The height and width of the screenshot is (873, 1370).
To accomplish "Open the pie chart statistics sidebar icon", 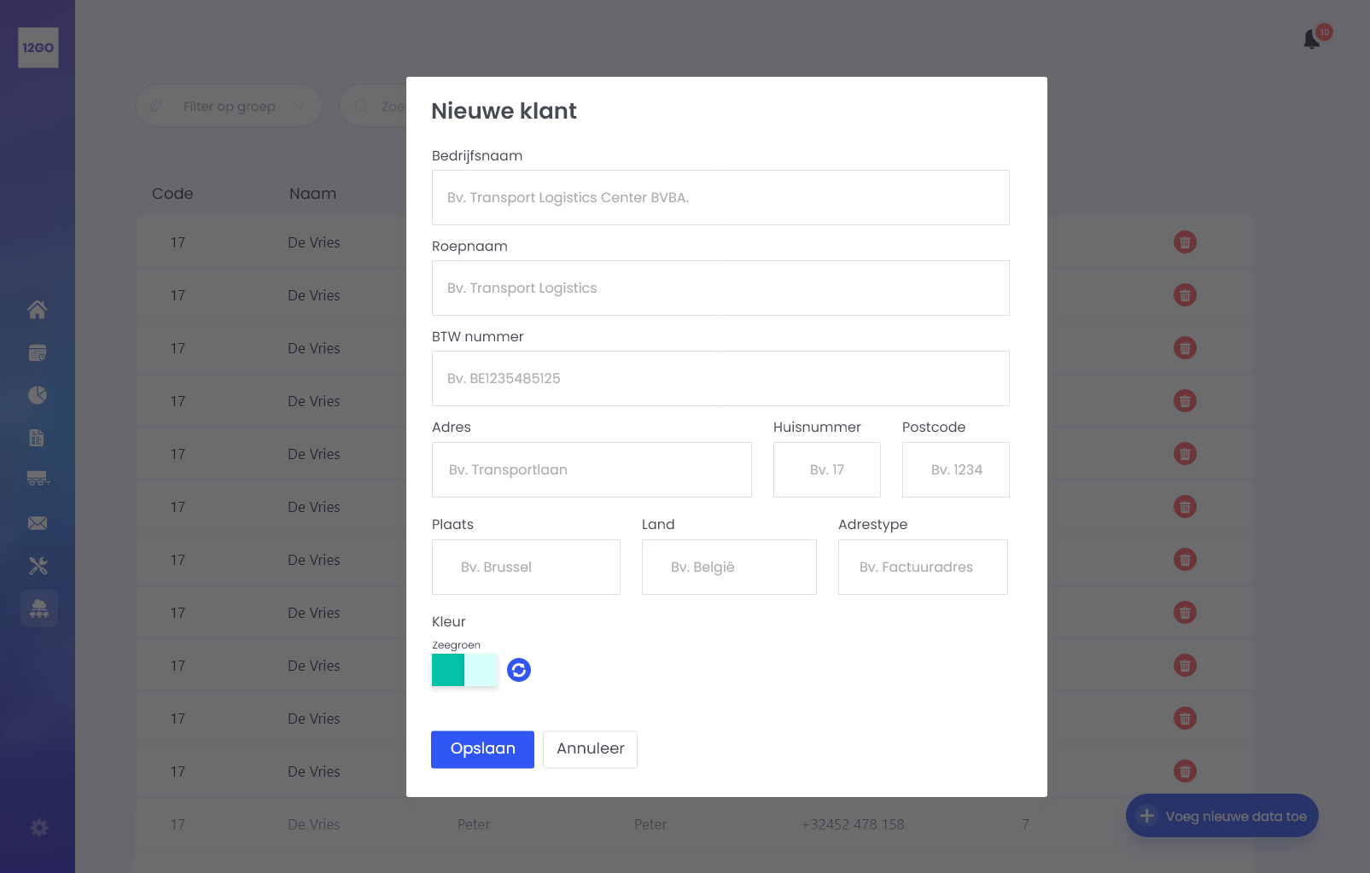I will pos(37,394).
